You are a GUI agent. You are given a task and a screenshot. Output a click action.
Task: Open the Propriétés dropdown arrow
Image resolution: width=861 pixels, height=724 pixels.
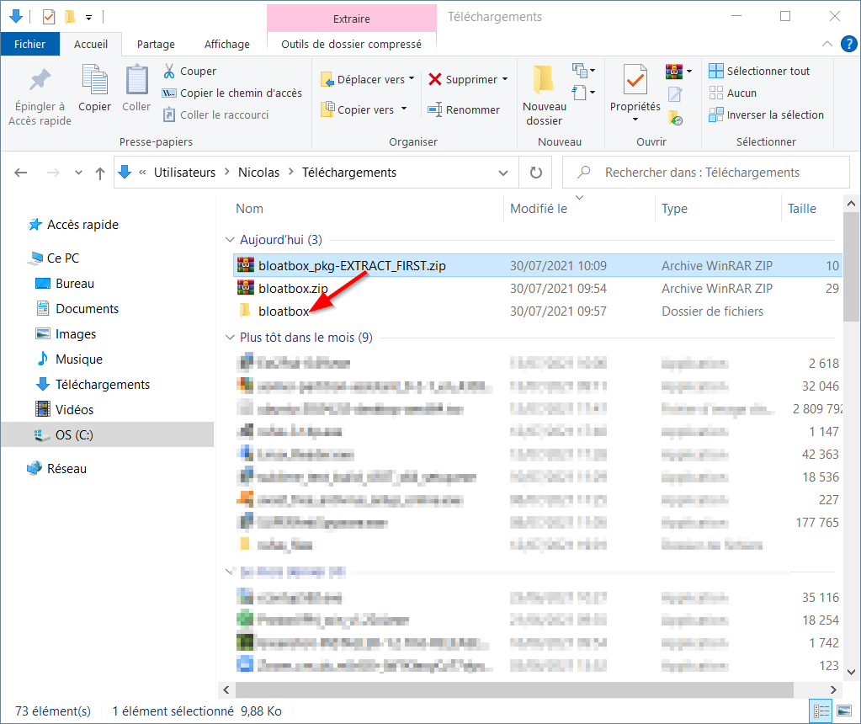click(x=635, y=120)
